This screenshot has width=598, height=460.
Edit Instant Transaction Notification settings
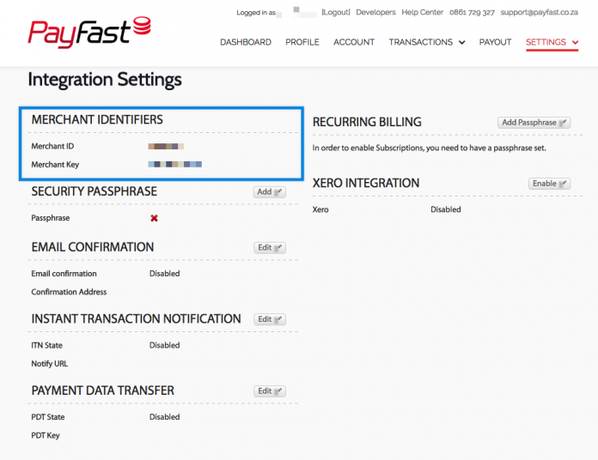tap(270, 319)
